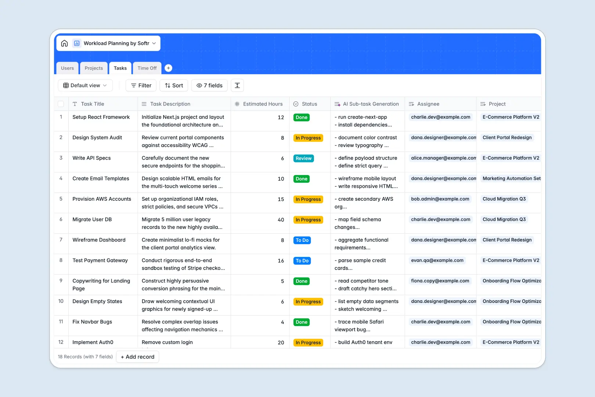Click the plus icon to add a new tab
The height and width of the screenshot is (397, 595).
pyautogui.click(x=168, y=68)
